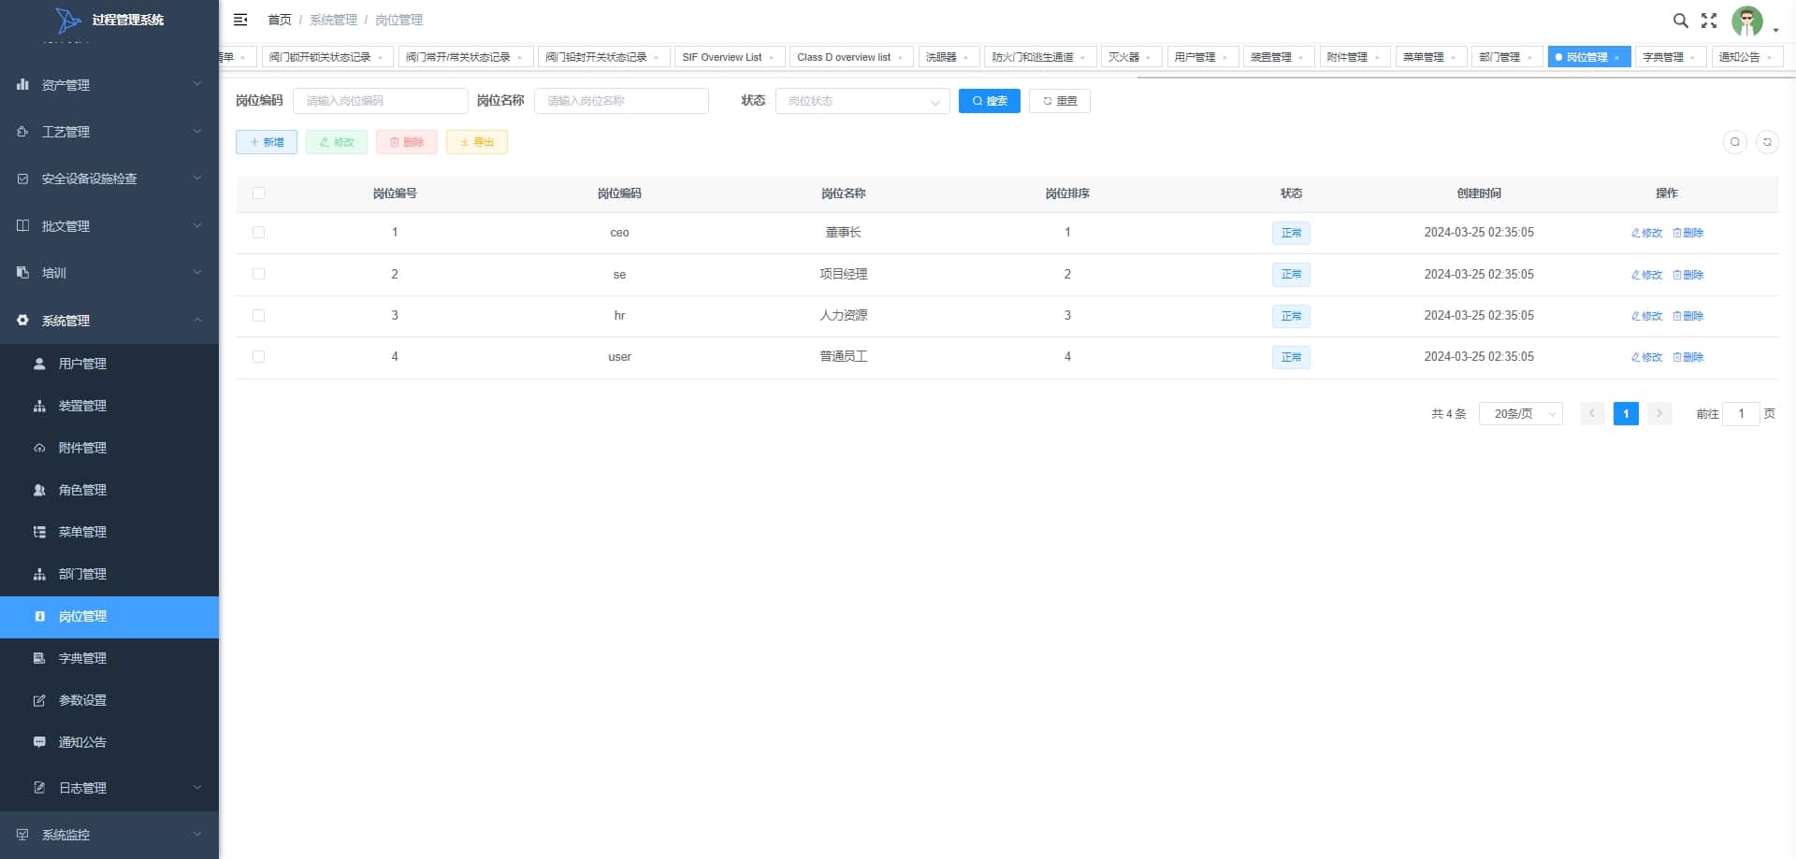Close the SIF Overview List tab
The image size is (1796, 859).
tap(771, 58)
